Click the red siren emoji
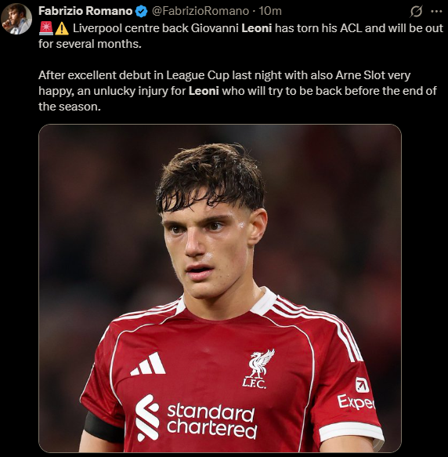Screen dimensions: 448x457 tap(46, 28)
